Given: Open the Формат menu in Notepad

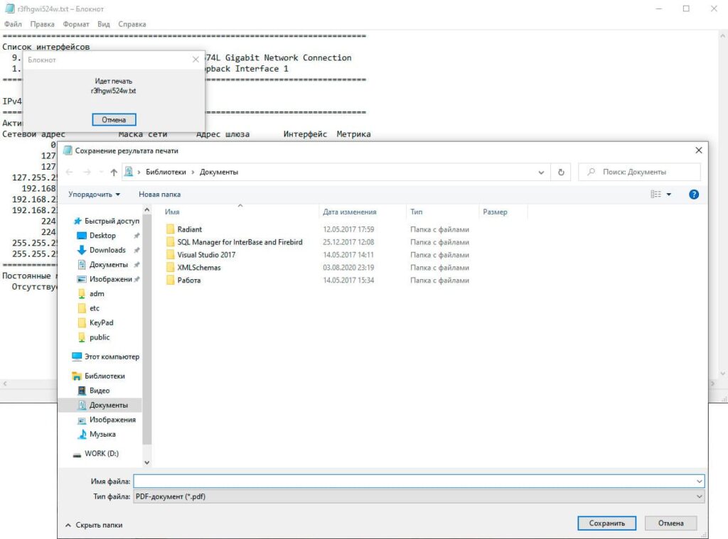Looking at the screenshot, I should (x=76, y=24).
